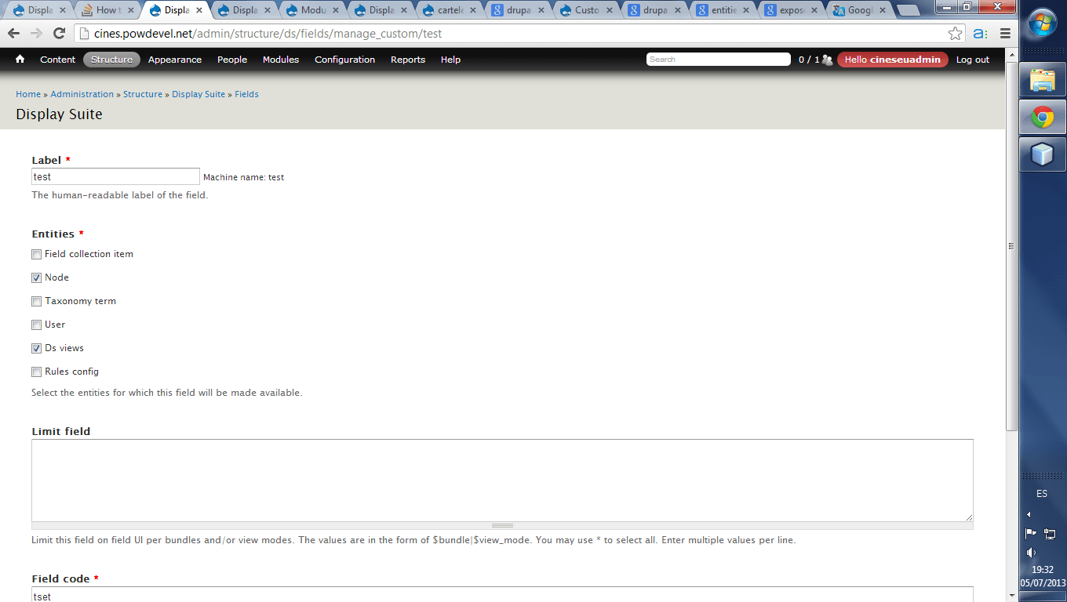Switch to the Google Translate browser tab
This screenshot has height=602, width=1067.
click(860, 10)
